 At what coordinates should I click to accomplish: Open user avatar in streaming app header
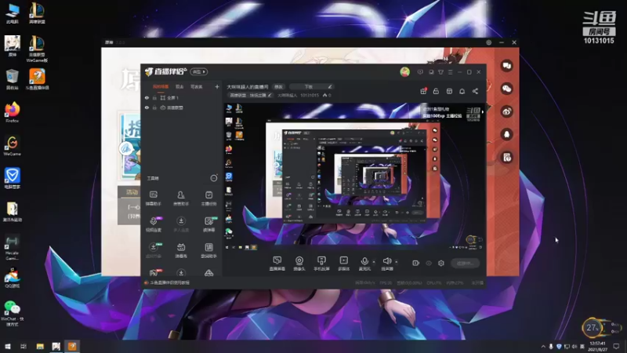[404, 72]
